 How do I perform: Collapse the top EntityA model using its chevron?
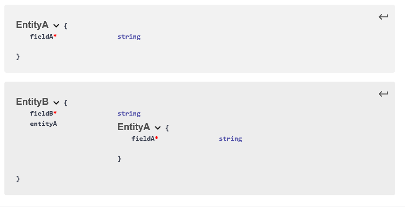point(56,26)
